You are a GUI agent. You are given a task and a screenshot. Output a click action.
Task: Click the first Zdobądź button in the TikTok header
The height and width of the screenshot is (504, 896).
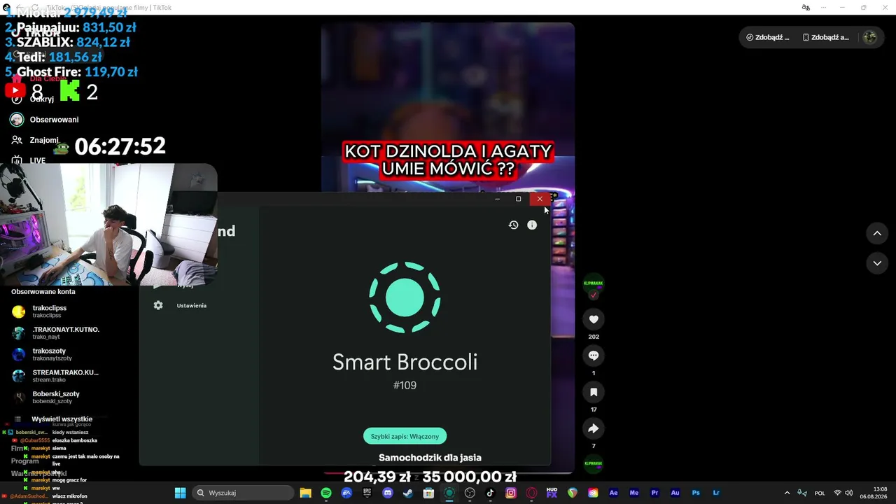pos(768,37)
